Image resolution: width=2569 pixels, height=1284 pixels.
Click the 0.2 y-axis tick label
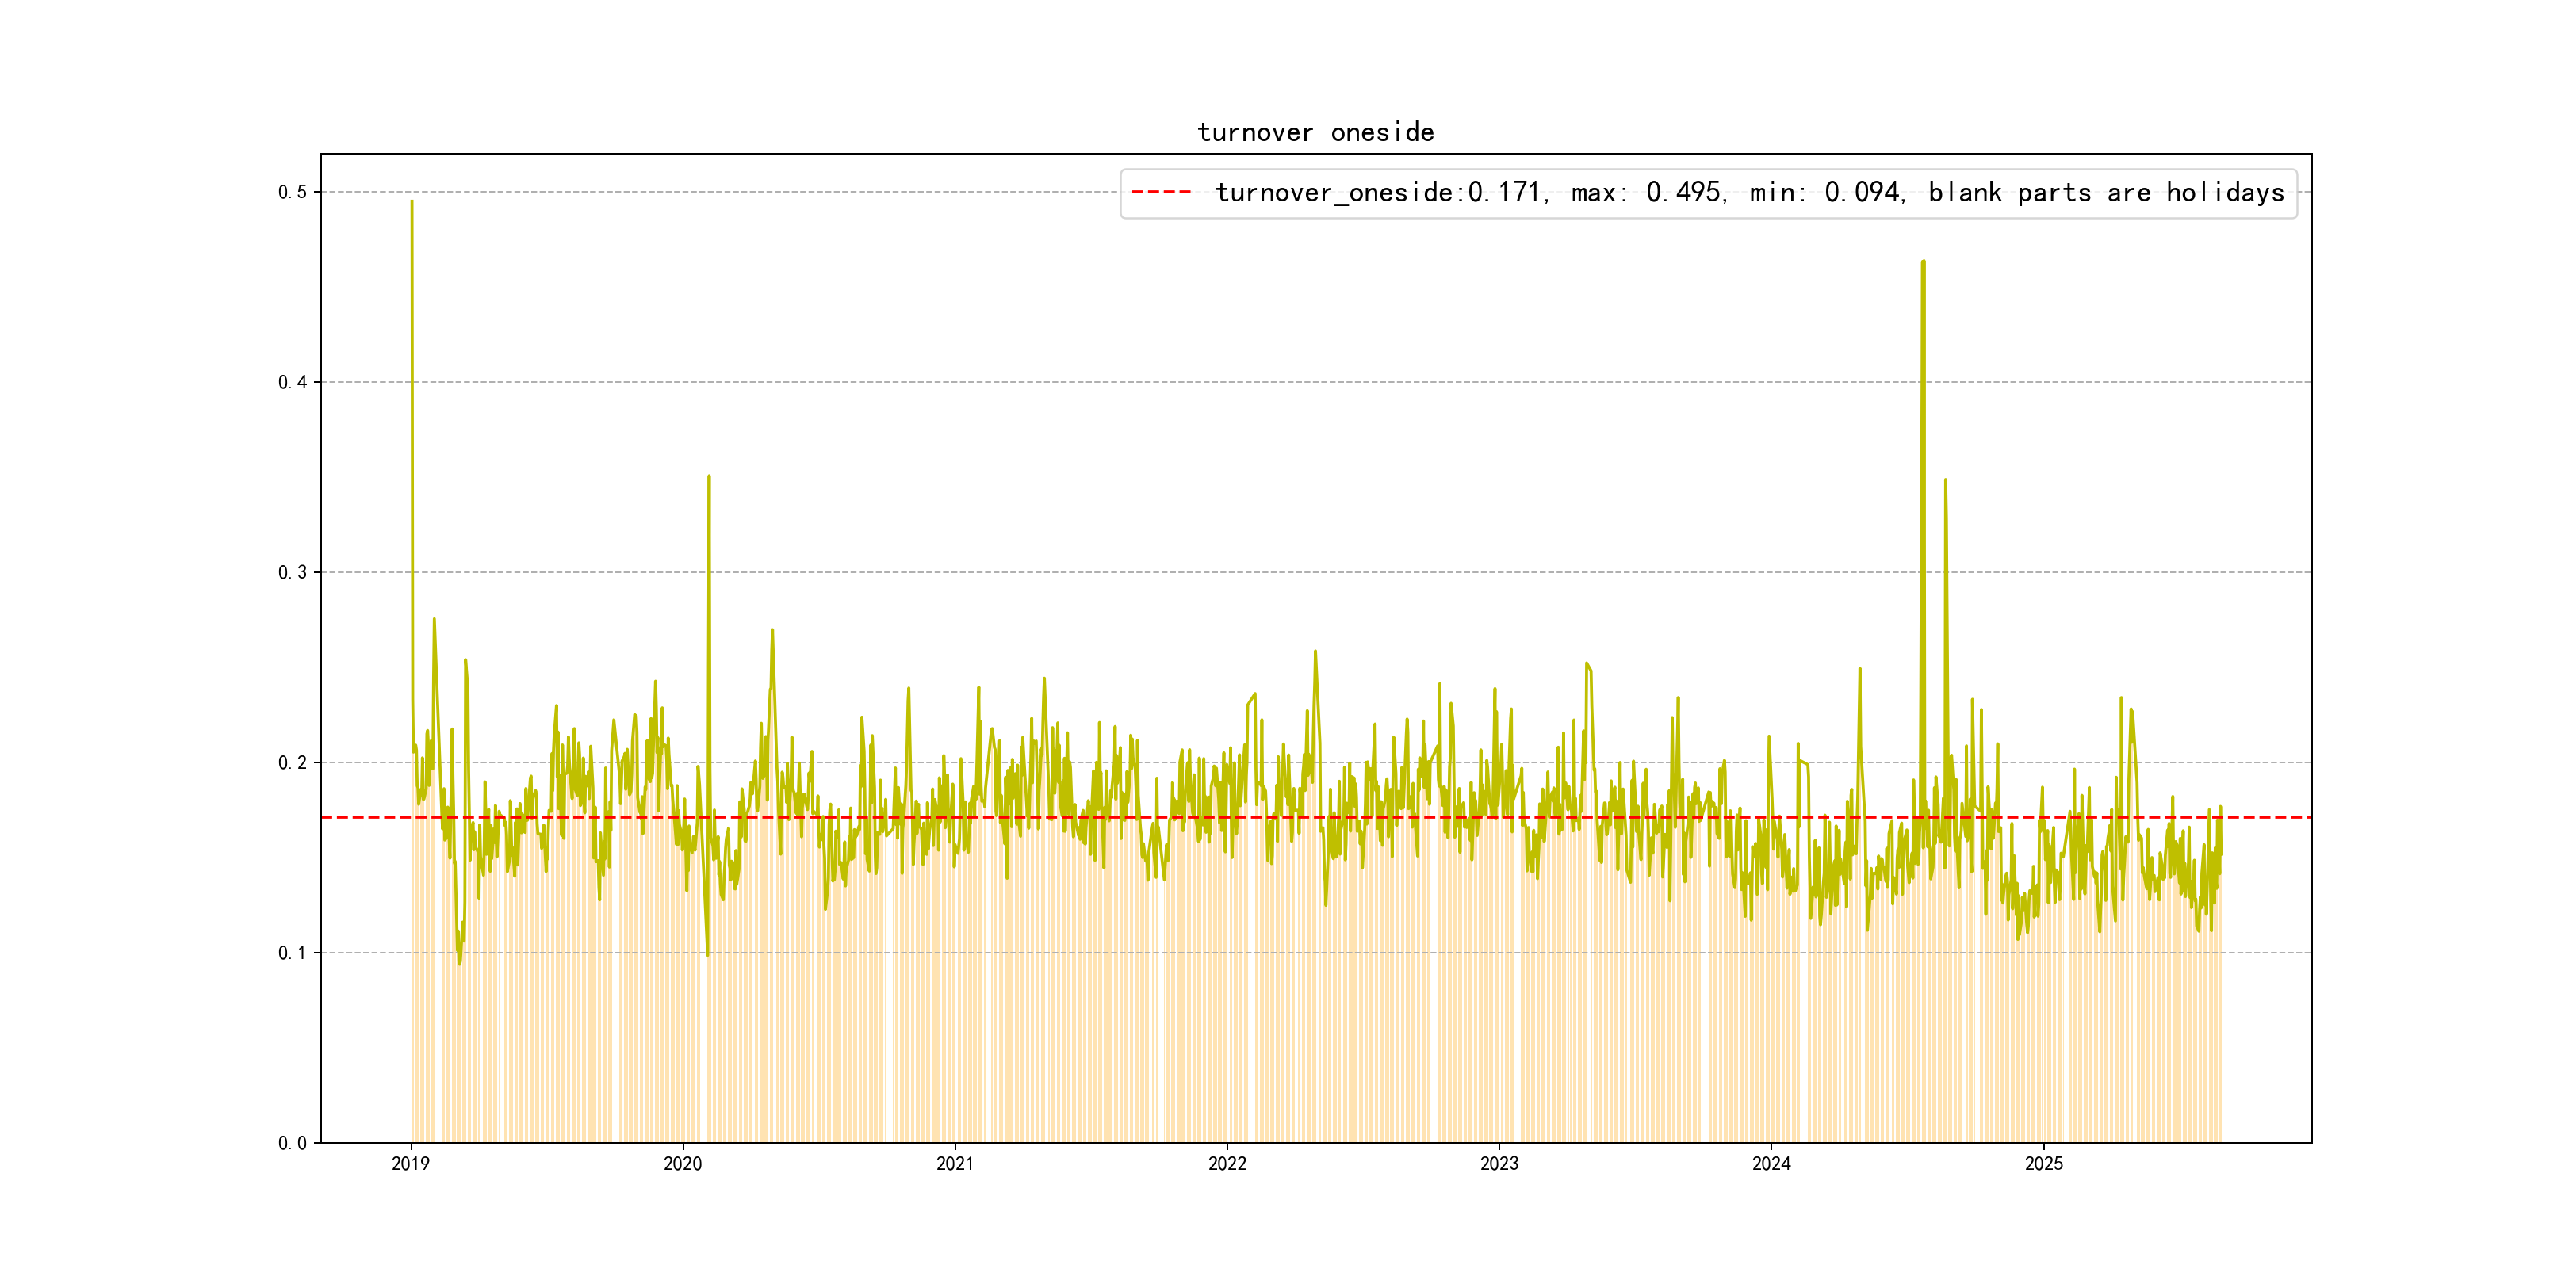(x=293, y=762)
